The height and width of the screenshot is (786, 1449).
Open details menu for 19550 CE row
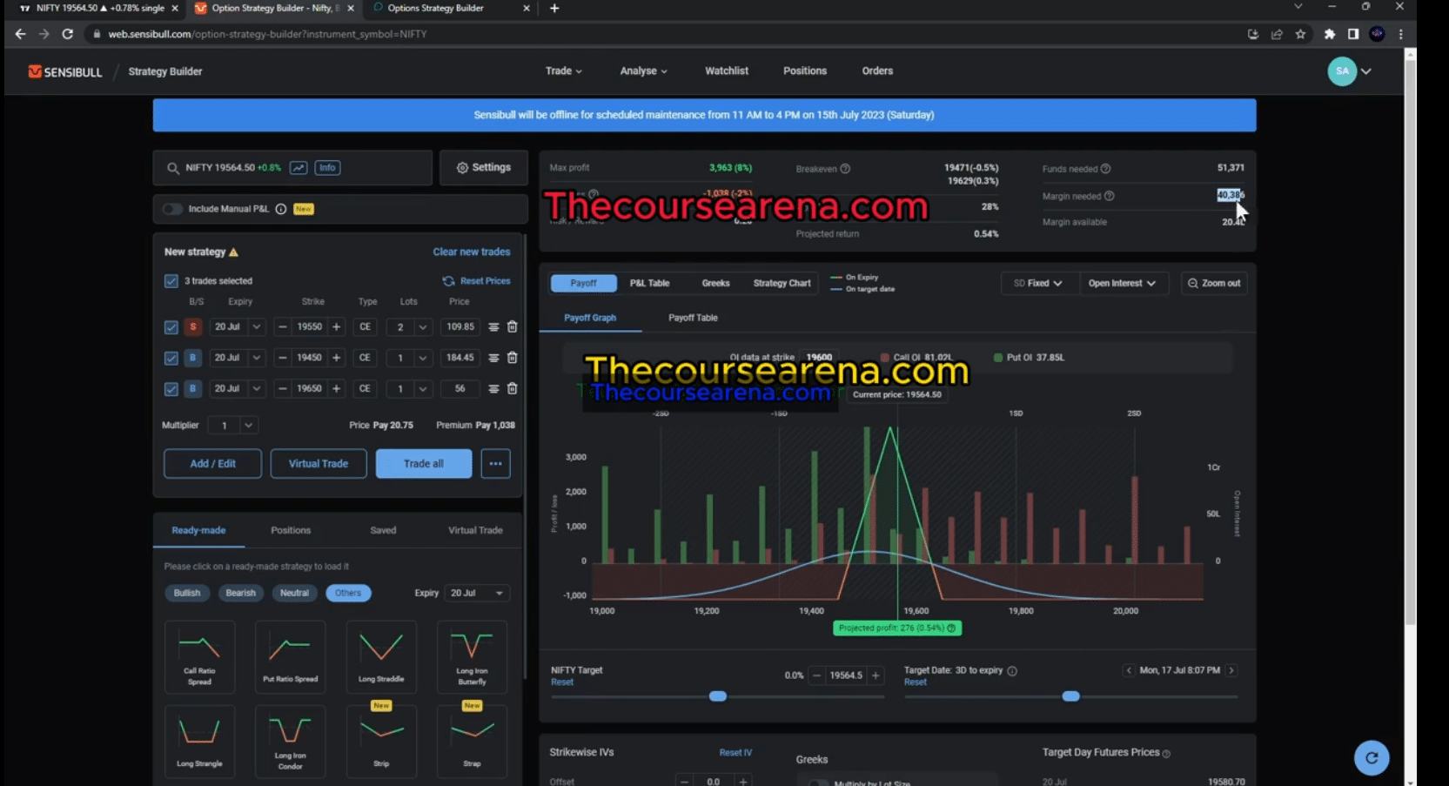[x=493, y=327]
